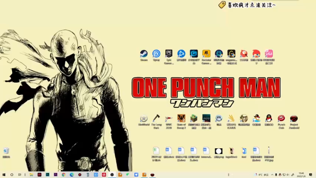
Task: Click the taskbar clock showing 10:46
Action: pos(301,175)
